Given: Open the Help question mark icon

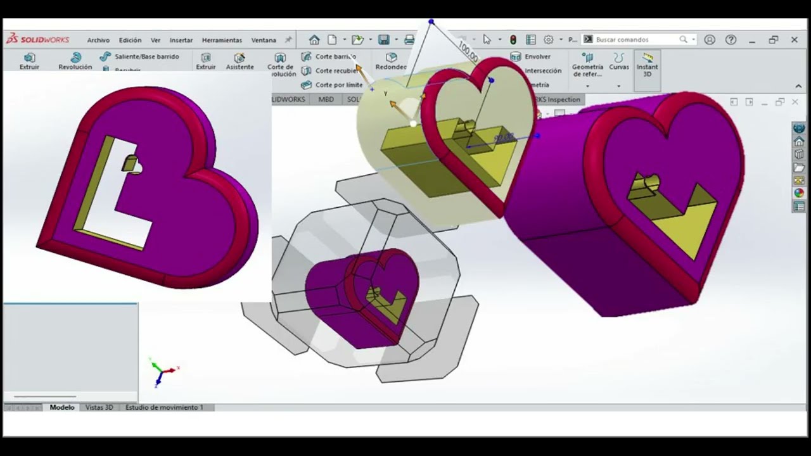Looking at the screenshot, I should (x=731, y=39).
